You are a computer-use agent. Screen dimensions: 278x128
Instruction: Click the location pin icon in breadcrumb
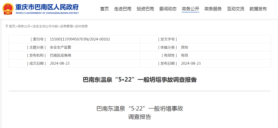click(x=7, y=26)
